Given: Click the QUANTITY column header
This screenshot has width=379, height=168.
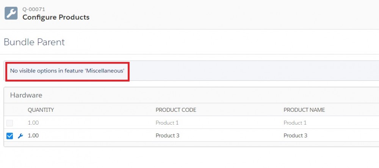Looking at the screenshot, I should pyautogui.click(x=41, y=110).
